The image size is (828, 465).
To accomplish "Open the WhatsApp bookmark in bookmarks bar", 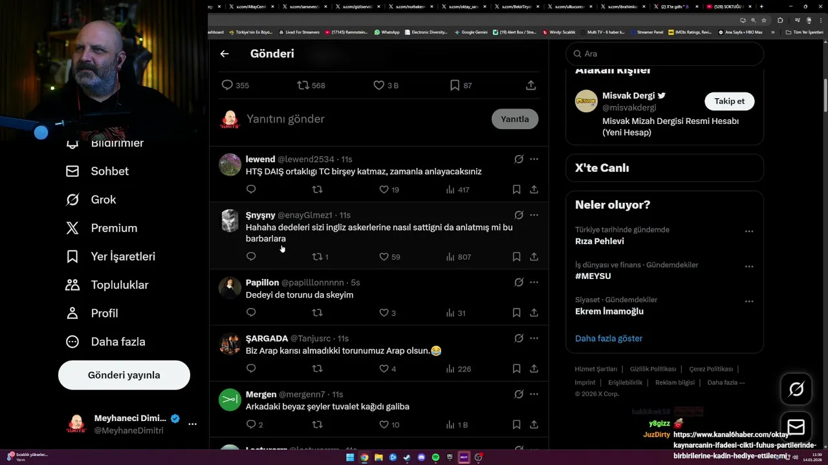I will tap(387, 32).
